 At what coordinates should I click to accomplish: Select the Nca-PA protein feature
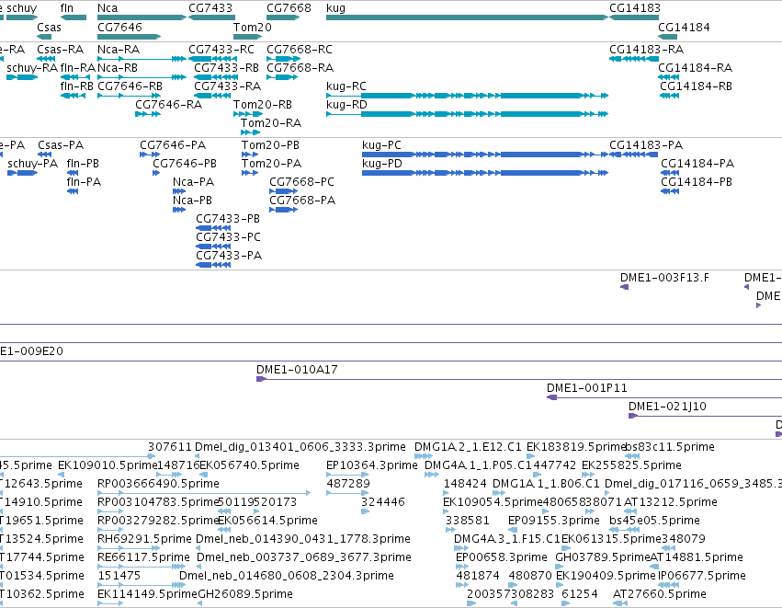[179, 191]
